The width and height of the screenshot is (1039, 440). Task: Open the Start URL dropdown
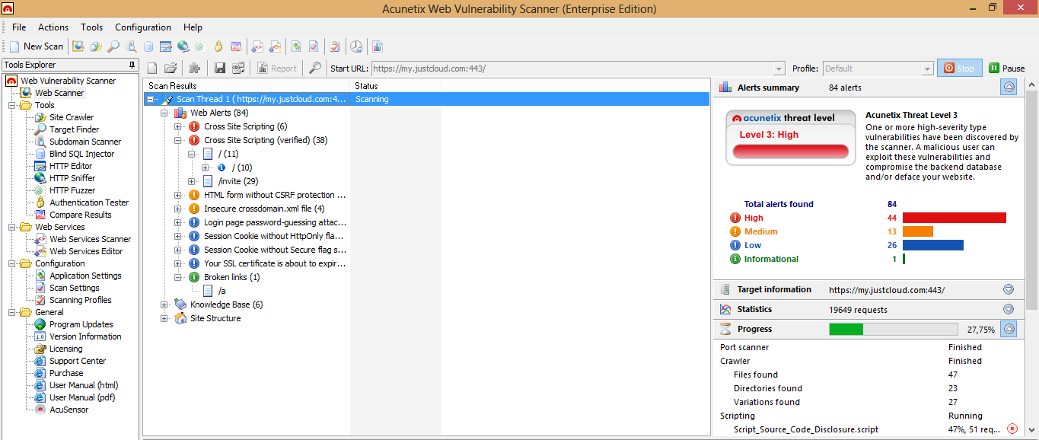tap(779, 69)
